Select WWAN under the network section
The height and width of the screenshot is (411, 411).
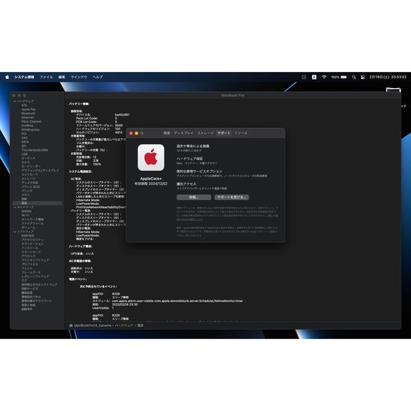(x=26, y=211)
